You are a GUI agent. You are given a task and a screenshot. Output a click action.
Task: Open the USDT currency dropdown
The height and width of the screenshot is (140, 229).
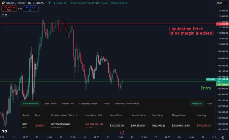coord(222,3)
